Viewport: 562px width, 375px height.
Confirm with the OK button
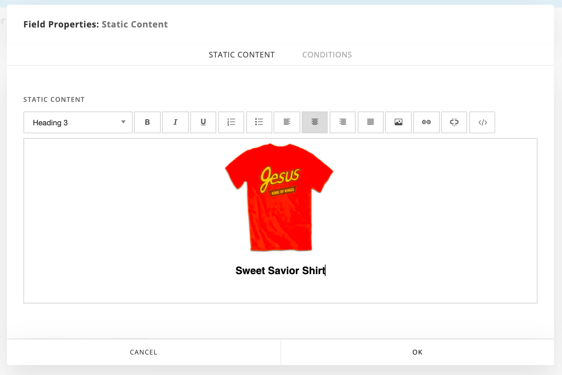417,352
